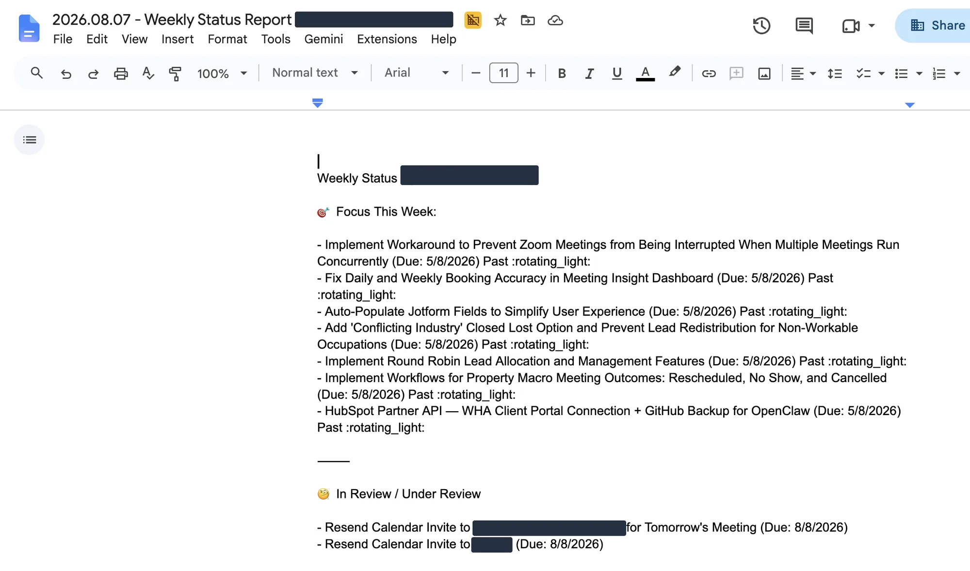Open version history clock icon
The image size is (970, 571).
pyautogui.click(x=761, y=26)
